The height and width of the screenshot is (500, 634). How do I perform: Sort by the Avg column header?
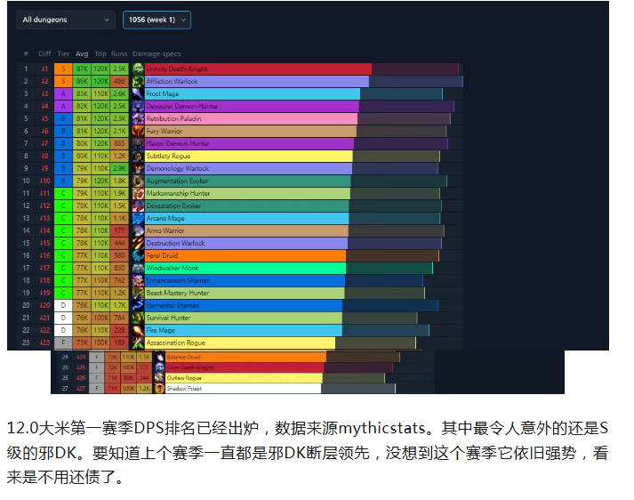[x=82, y=54]
